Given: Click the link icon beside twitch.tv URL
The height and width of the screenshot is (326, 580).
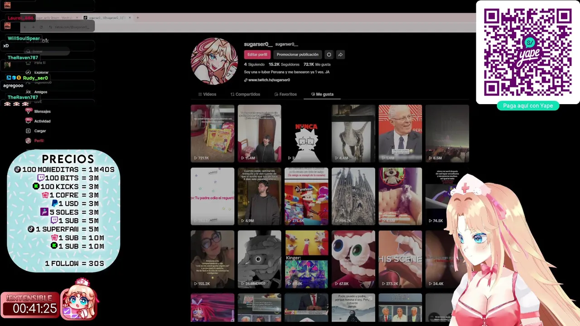Looking at the screenshot, I should click(x=246, y=80).
